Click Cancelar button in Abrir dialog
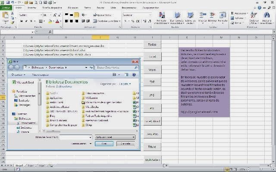 tap(125, 144)
